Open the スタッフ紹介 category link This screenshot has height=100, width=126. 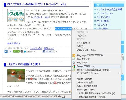coord(102,28)
